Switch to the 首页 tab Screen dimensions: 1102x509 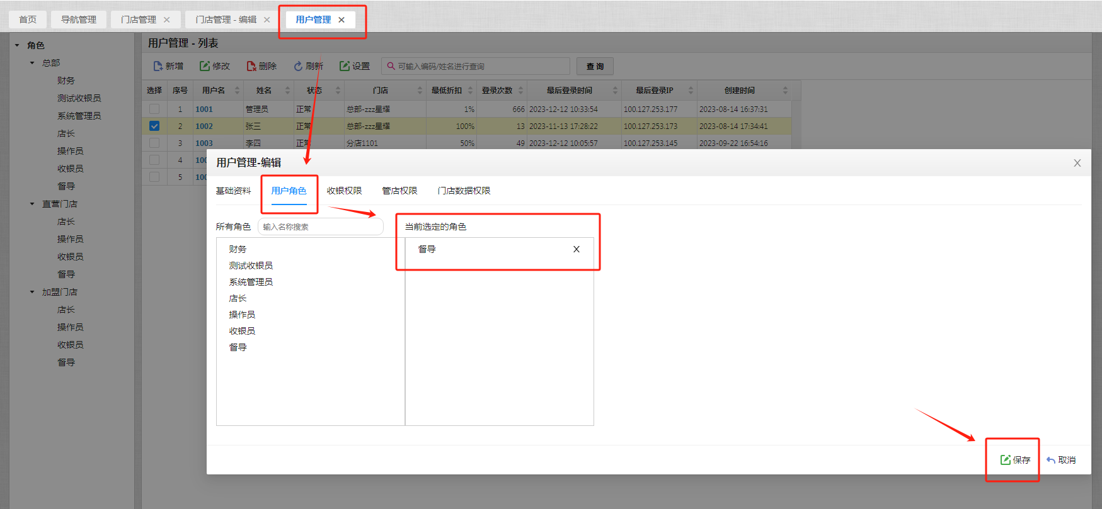pyautogui.click(x=28, y=20)
